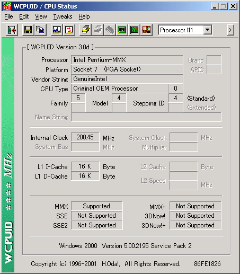Click the (Standard) label
Screen dimensions: 240x274
[x=201, y=98]
